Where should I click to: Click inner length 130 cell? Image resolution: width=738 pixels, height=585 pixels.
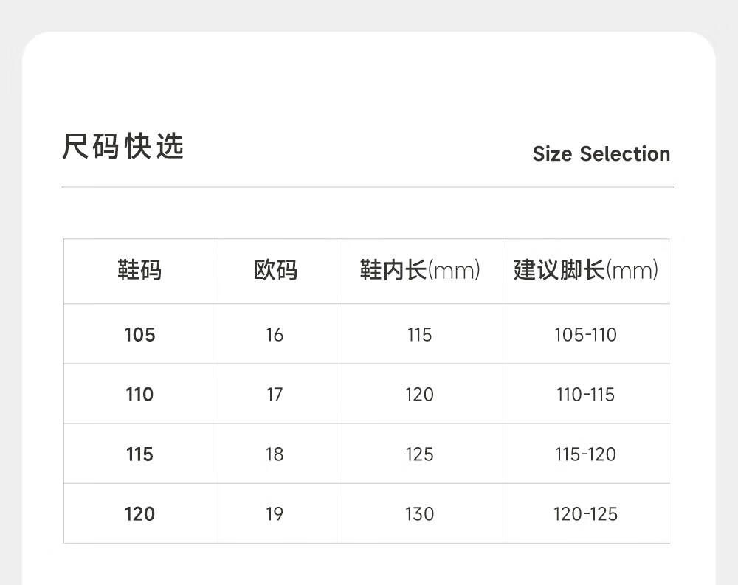(x=419, y=514)
